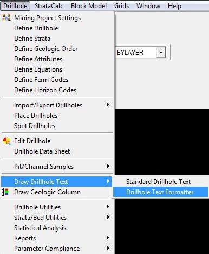Expand Pit/Channel Samples submenu
Viewport: 209px width, 254px height.
(x=57, y=167)
